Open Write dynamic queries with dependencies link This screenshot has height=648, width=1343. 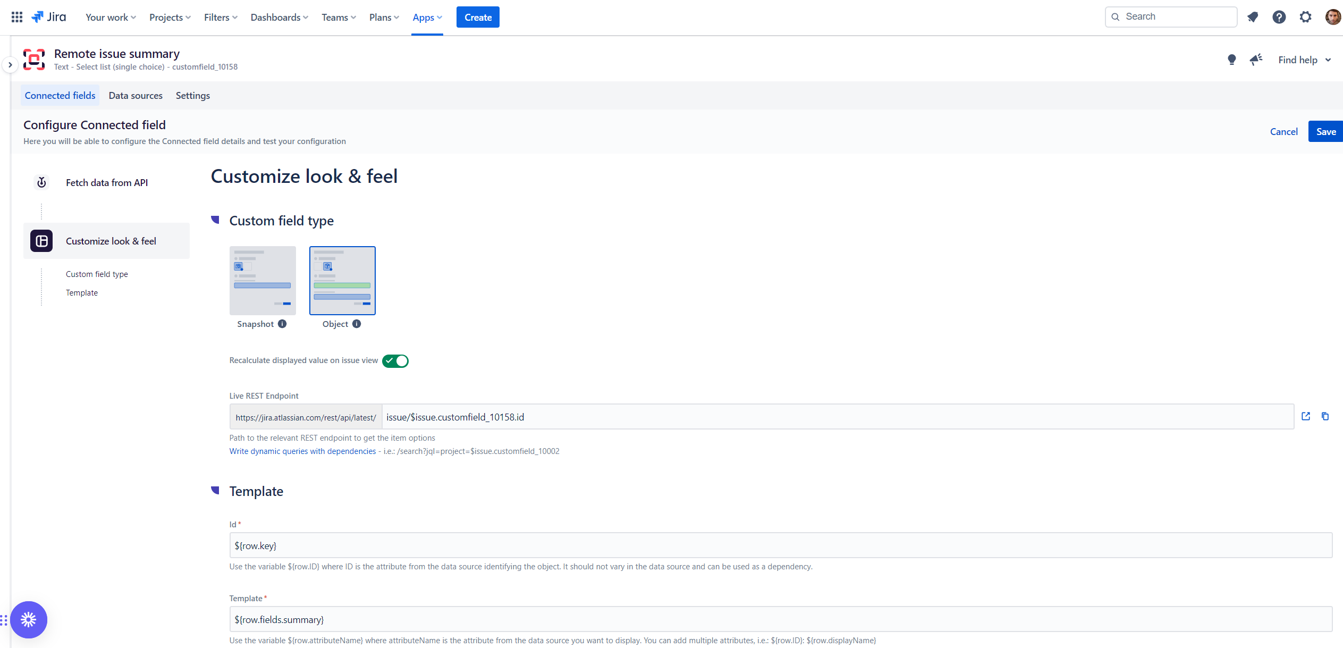point(302,451)
